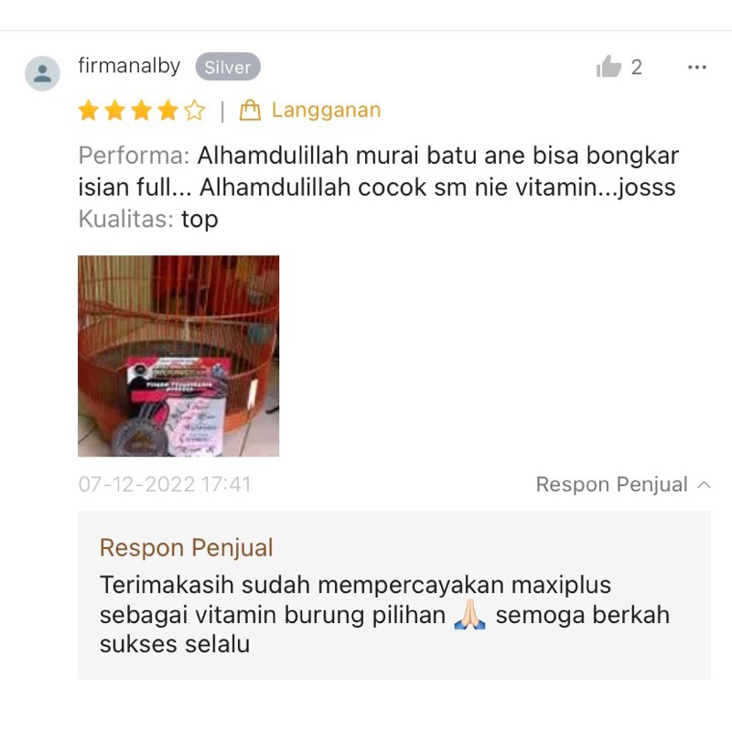
Task: Click the review date 07-12-2022 17:41
Action: [x=165, y=485]
